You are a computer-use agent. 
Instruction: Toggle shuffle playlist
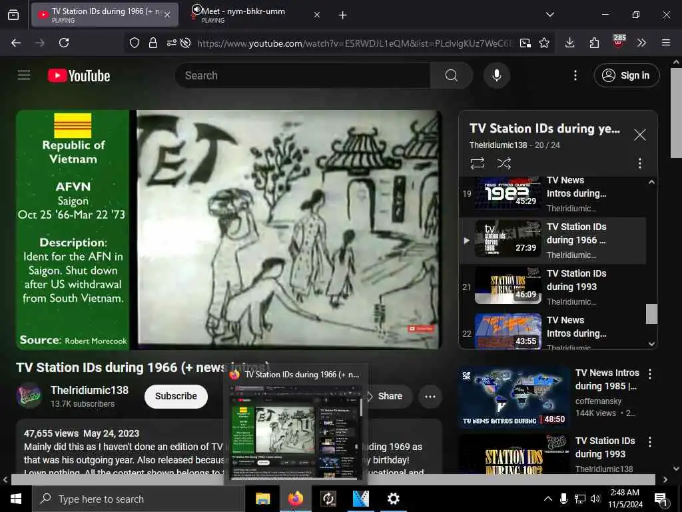click(x=504, y=163)
